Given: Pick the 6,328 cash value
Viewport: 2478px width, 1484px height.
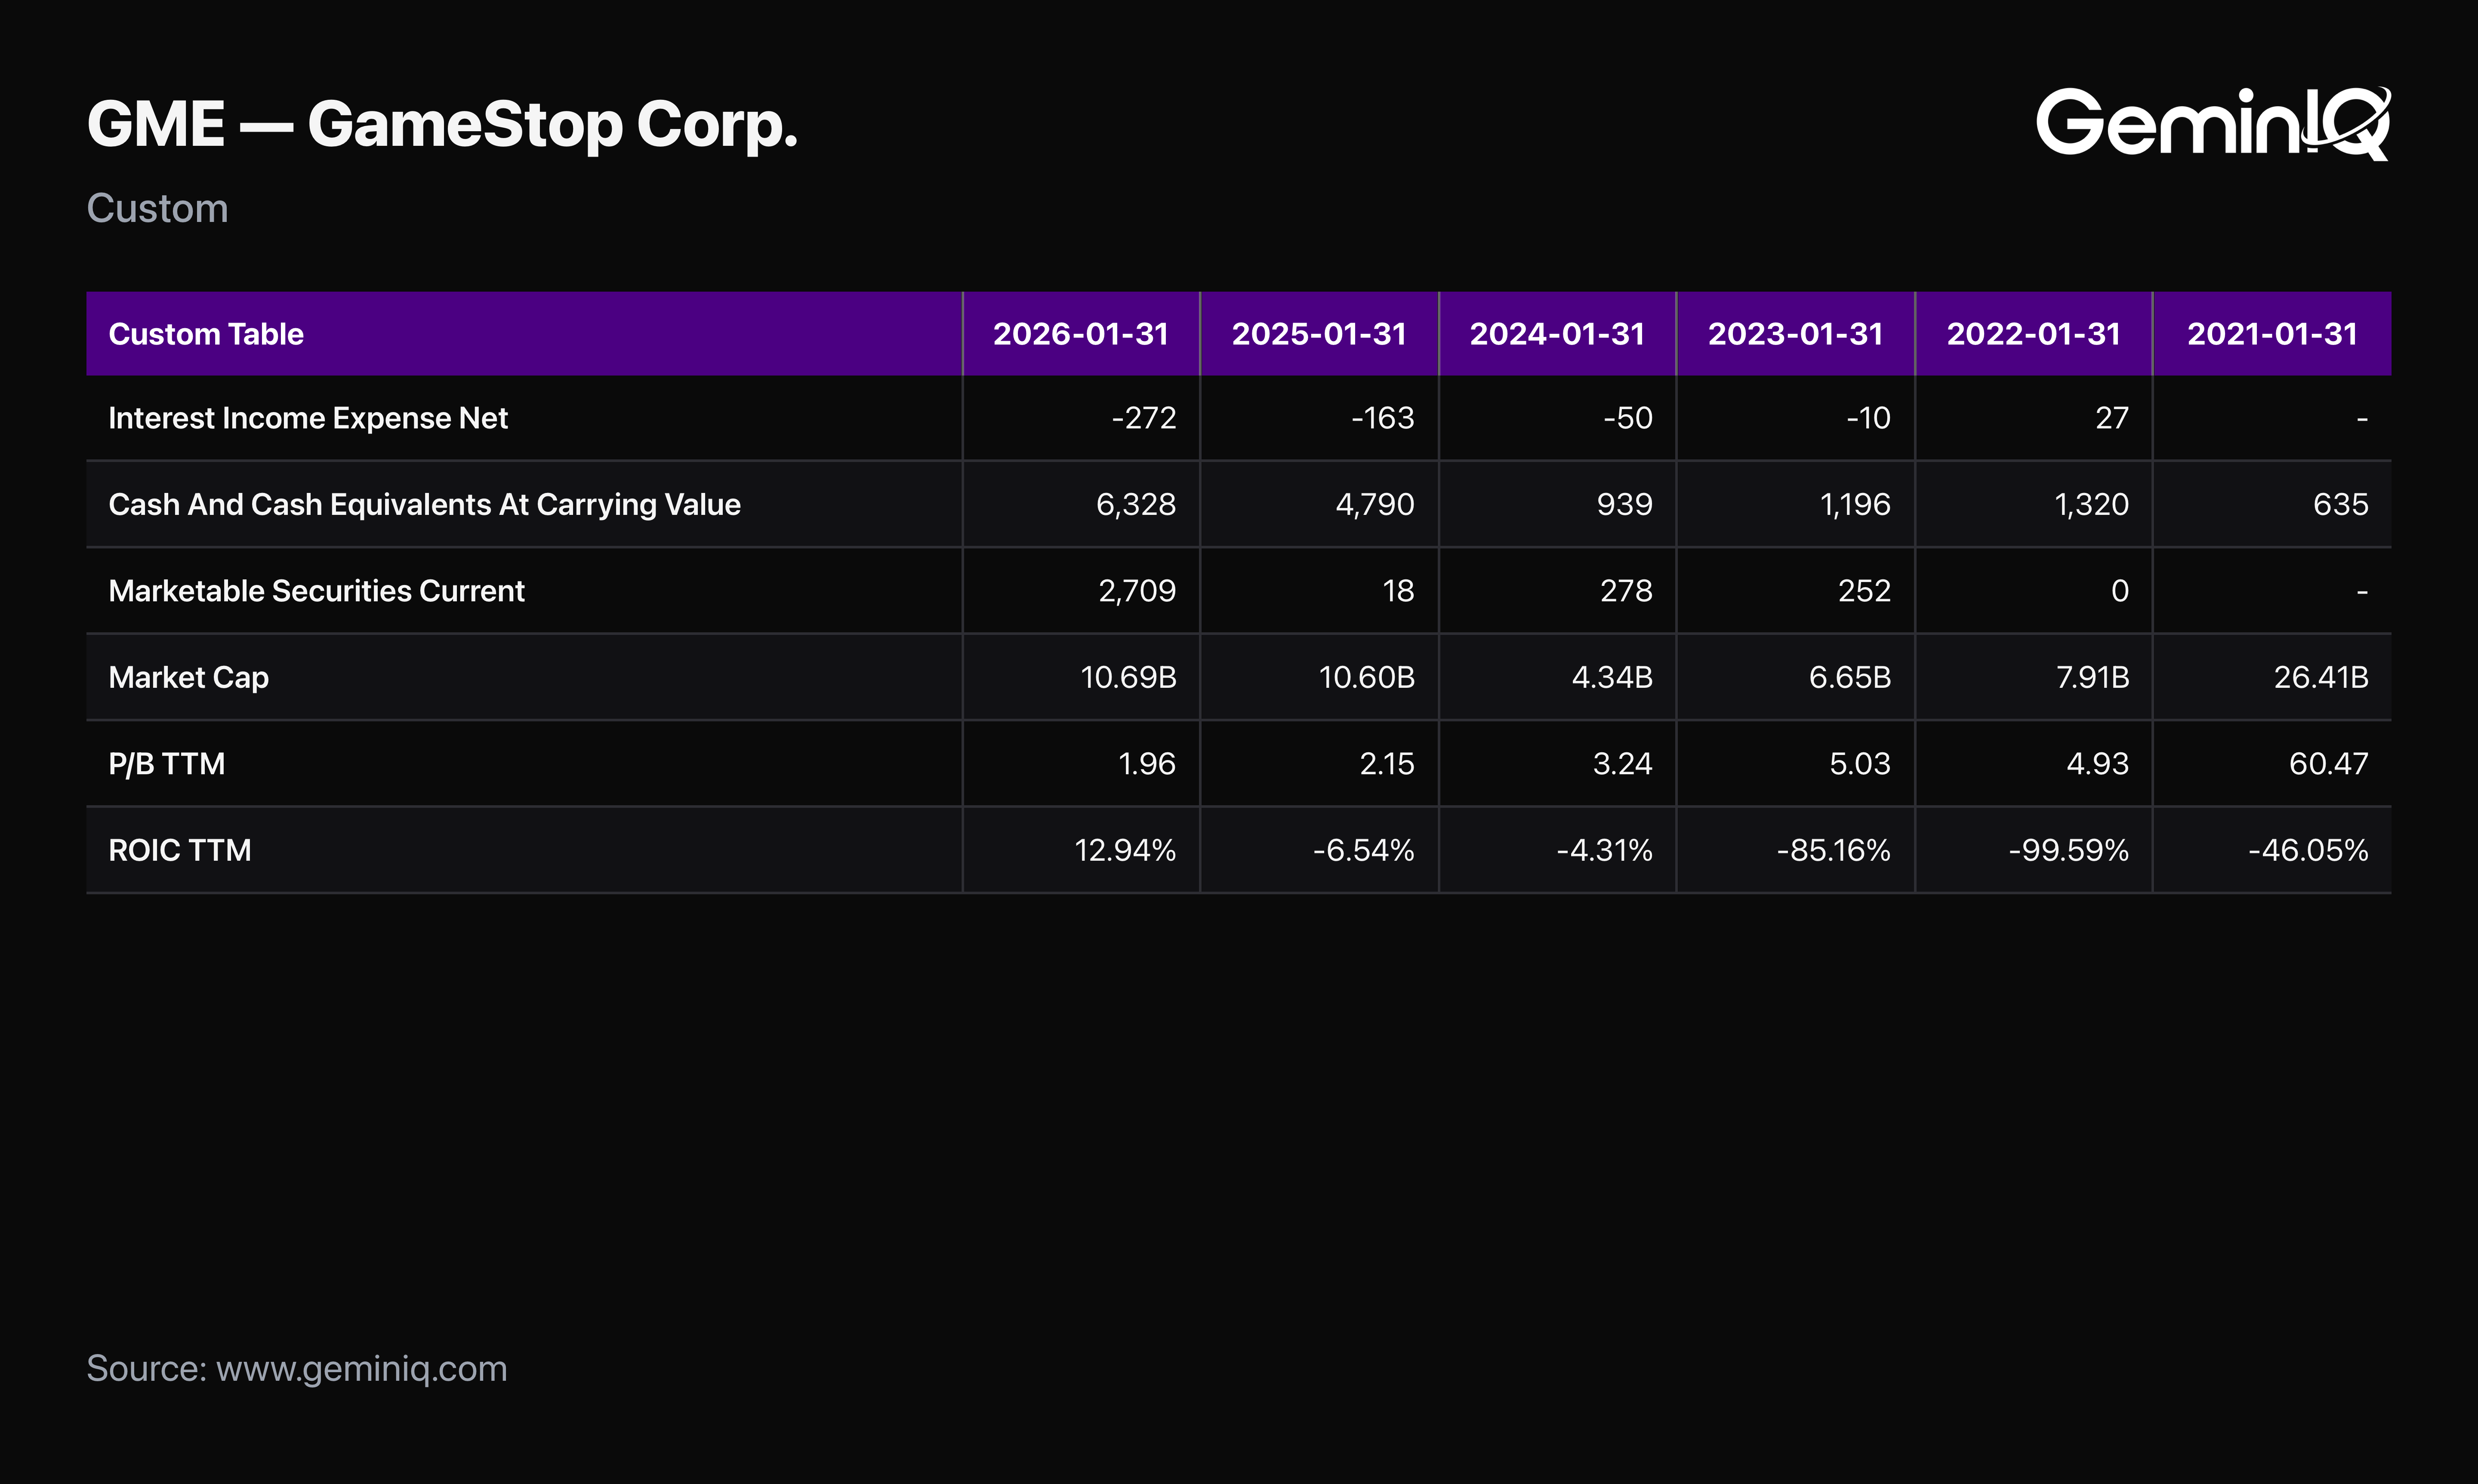Looking at the screenshot, I should point(1136,504).
